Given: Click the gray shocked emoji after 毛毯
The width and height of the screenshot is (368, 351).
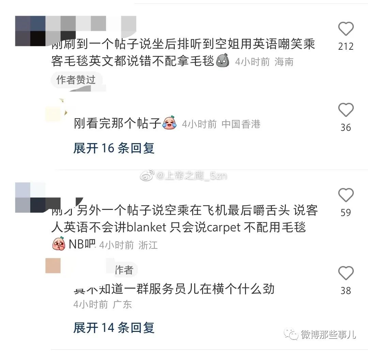Looking at the screenshot, I should [x=223, y=61].
